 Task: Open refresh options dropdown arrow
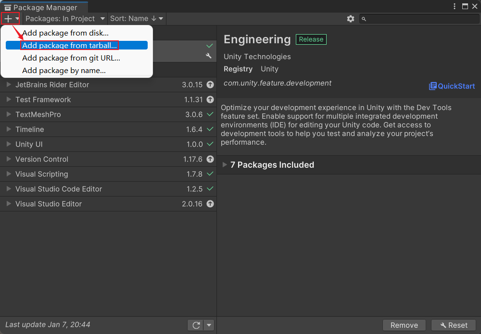tap(209, 325)
